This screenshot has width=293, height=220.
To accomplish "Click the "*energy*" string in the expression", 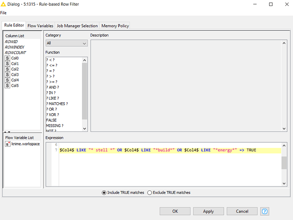I will 225,150.
